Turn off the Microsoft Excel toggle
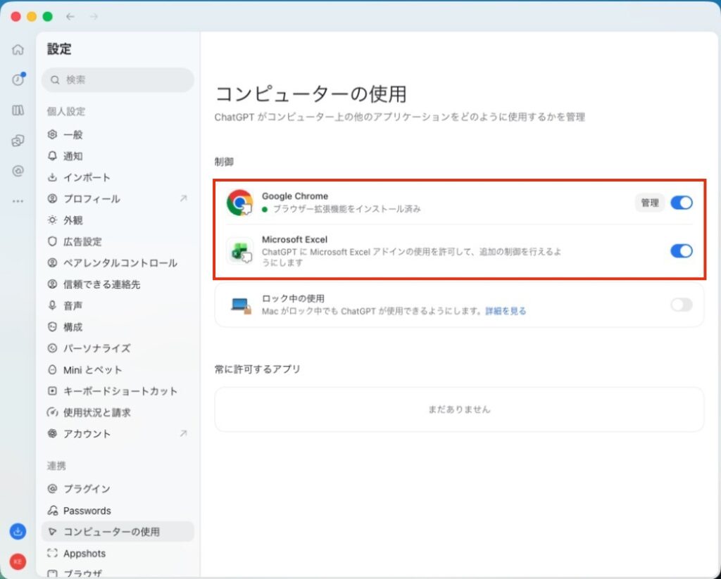Screen dimensions: 721x579 pyautogui.click(x=681, y=251)
